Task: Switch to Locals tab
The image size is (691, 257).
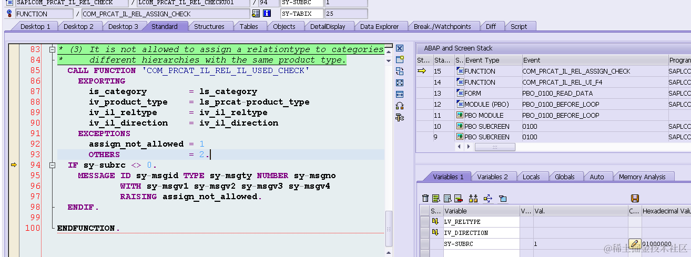Action: tap(531, 177)
